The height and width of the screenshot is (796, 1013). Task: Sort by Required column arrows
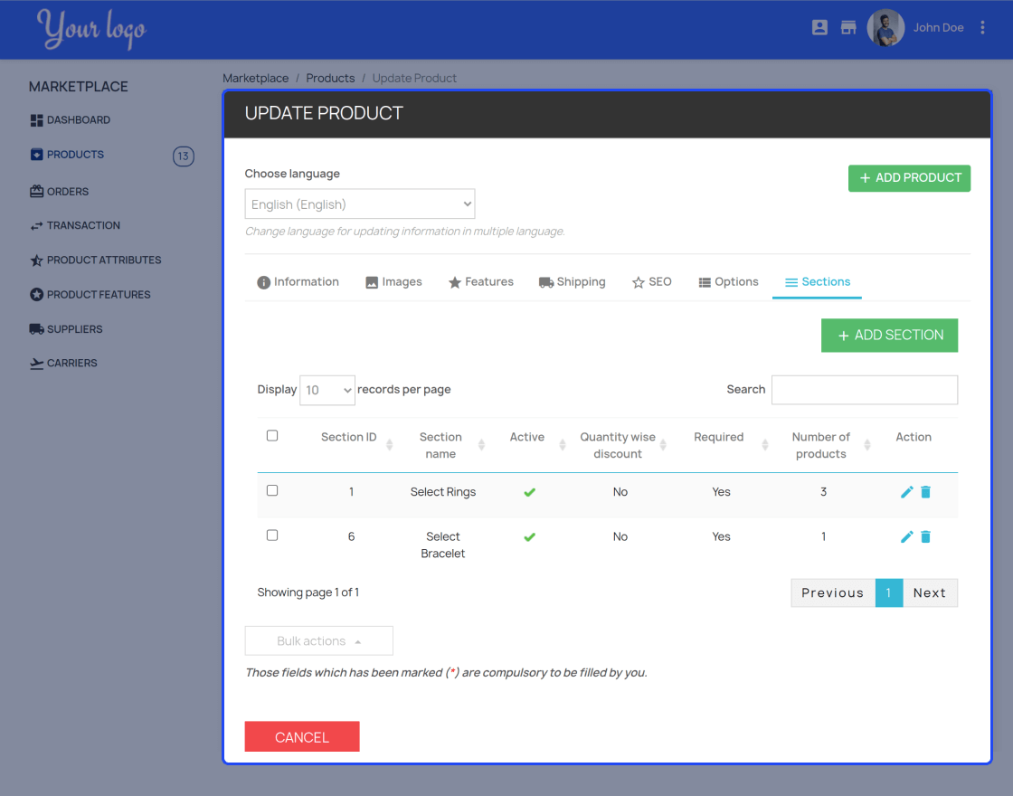tap(765, 444)
